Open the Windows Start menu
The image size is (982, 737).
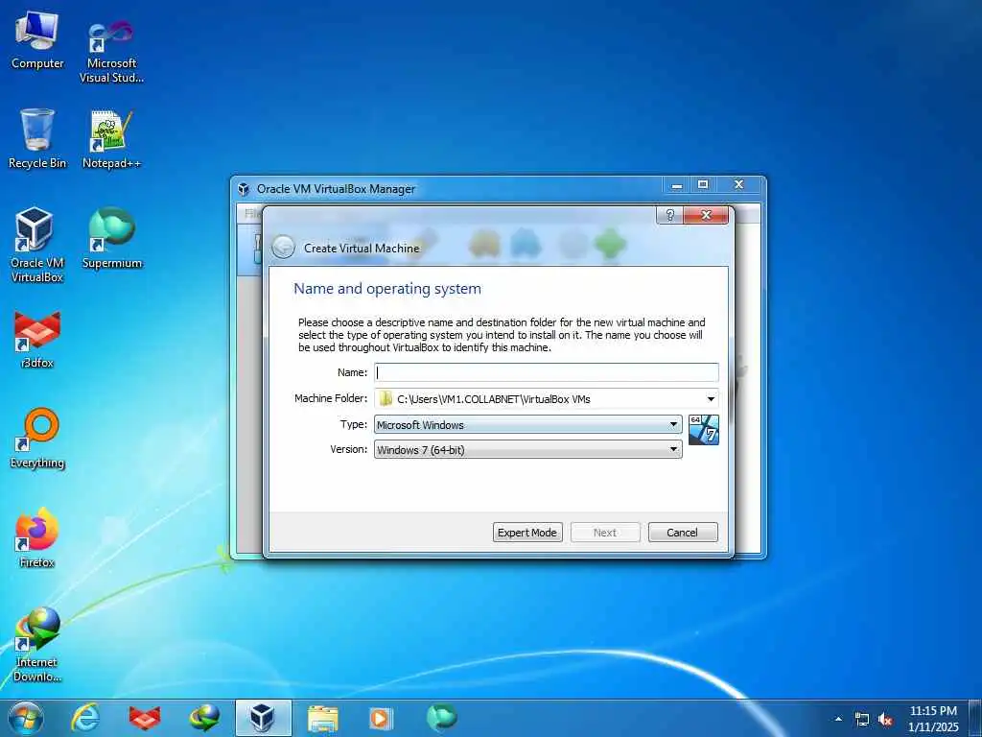point(26,718)
